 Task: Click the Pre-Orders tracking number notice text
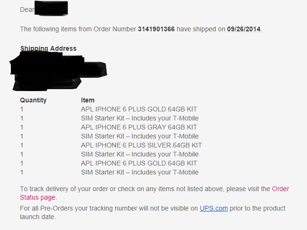153,212
